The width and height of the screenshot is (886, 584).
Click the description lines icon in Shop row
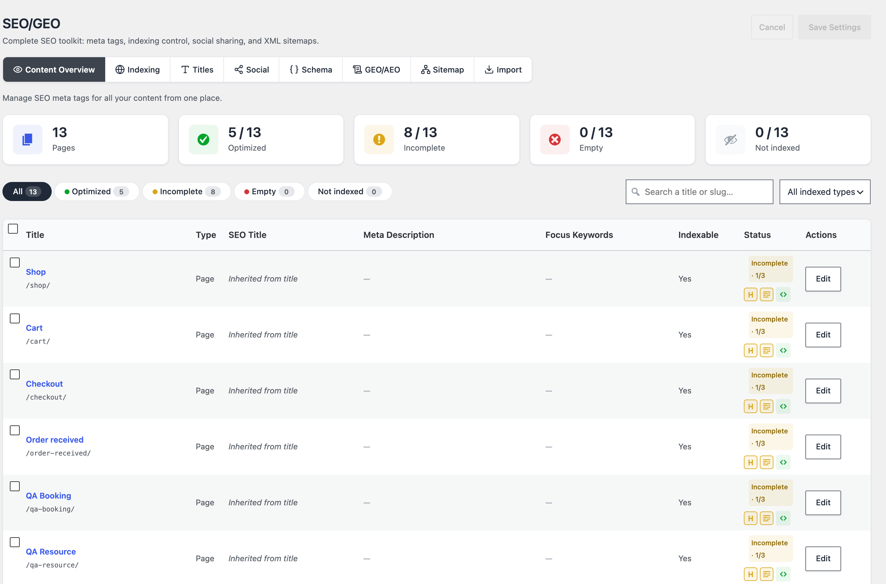point(766,294)
